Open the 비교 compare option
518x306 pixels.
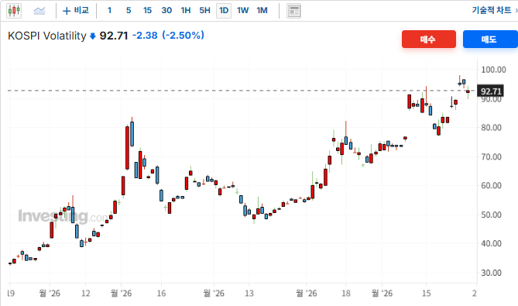tap(76, 11)
